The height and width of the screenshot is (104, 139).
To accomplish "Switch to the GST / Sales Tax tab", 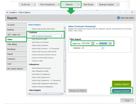I will (17, 35).
